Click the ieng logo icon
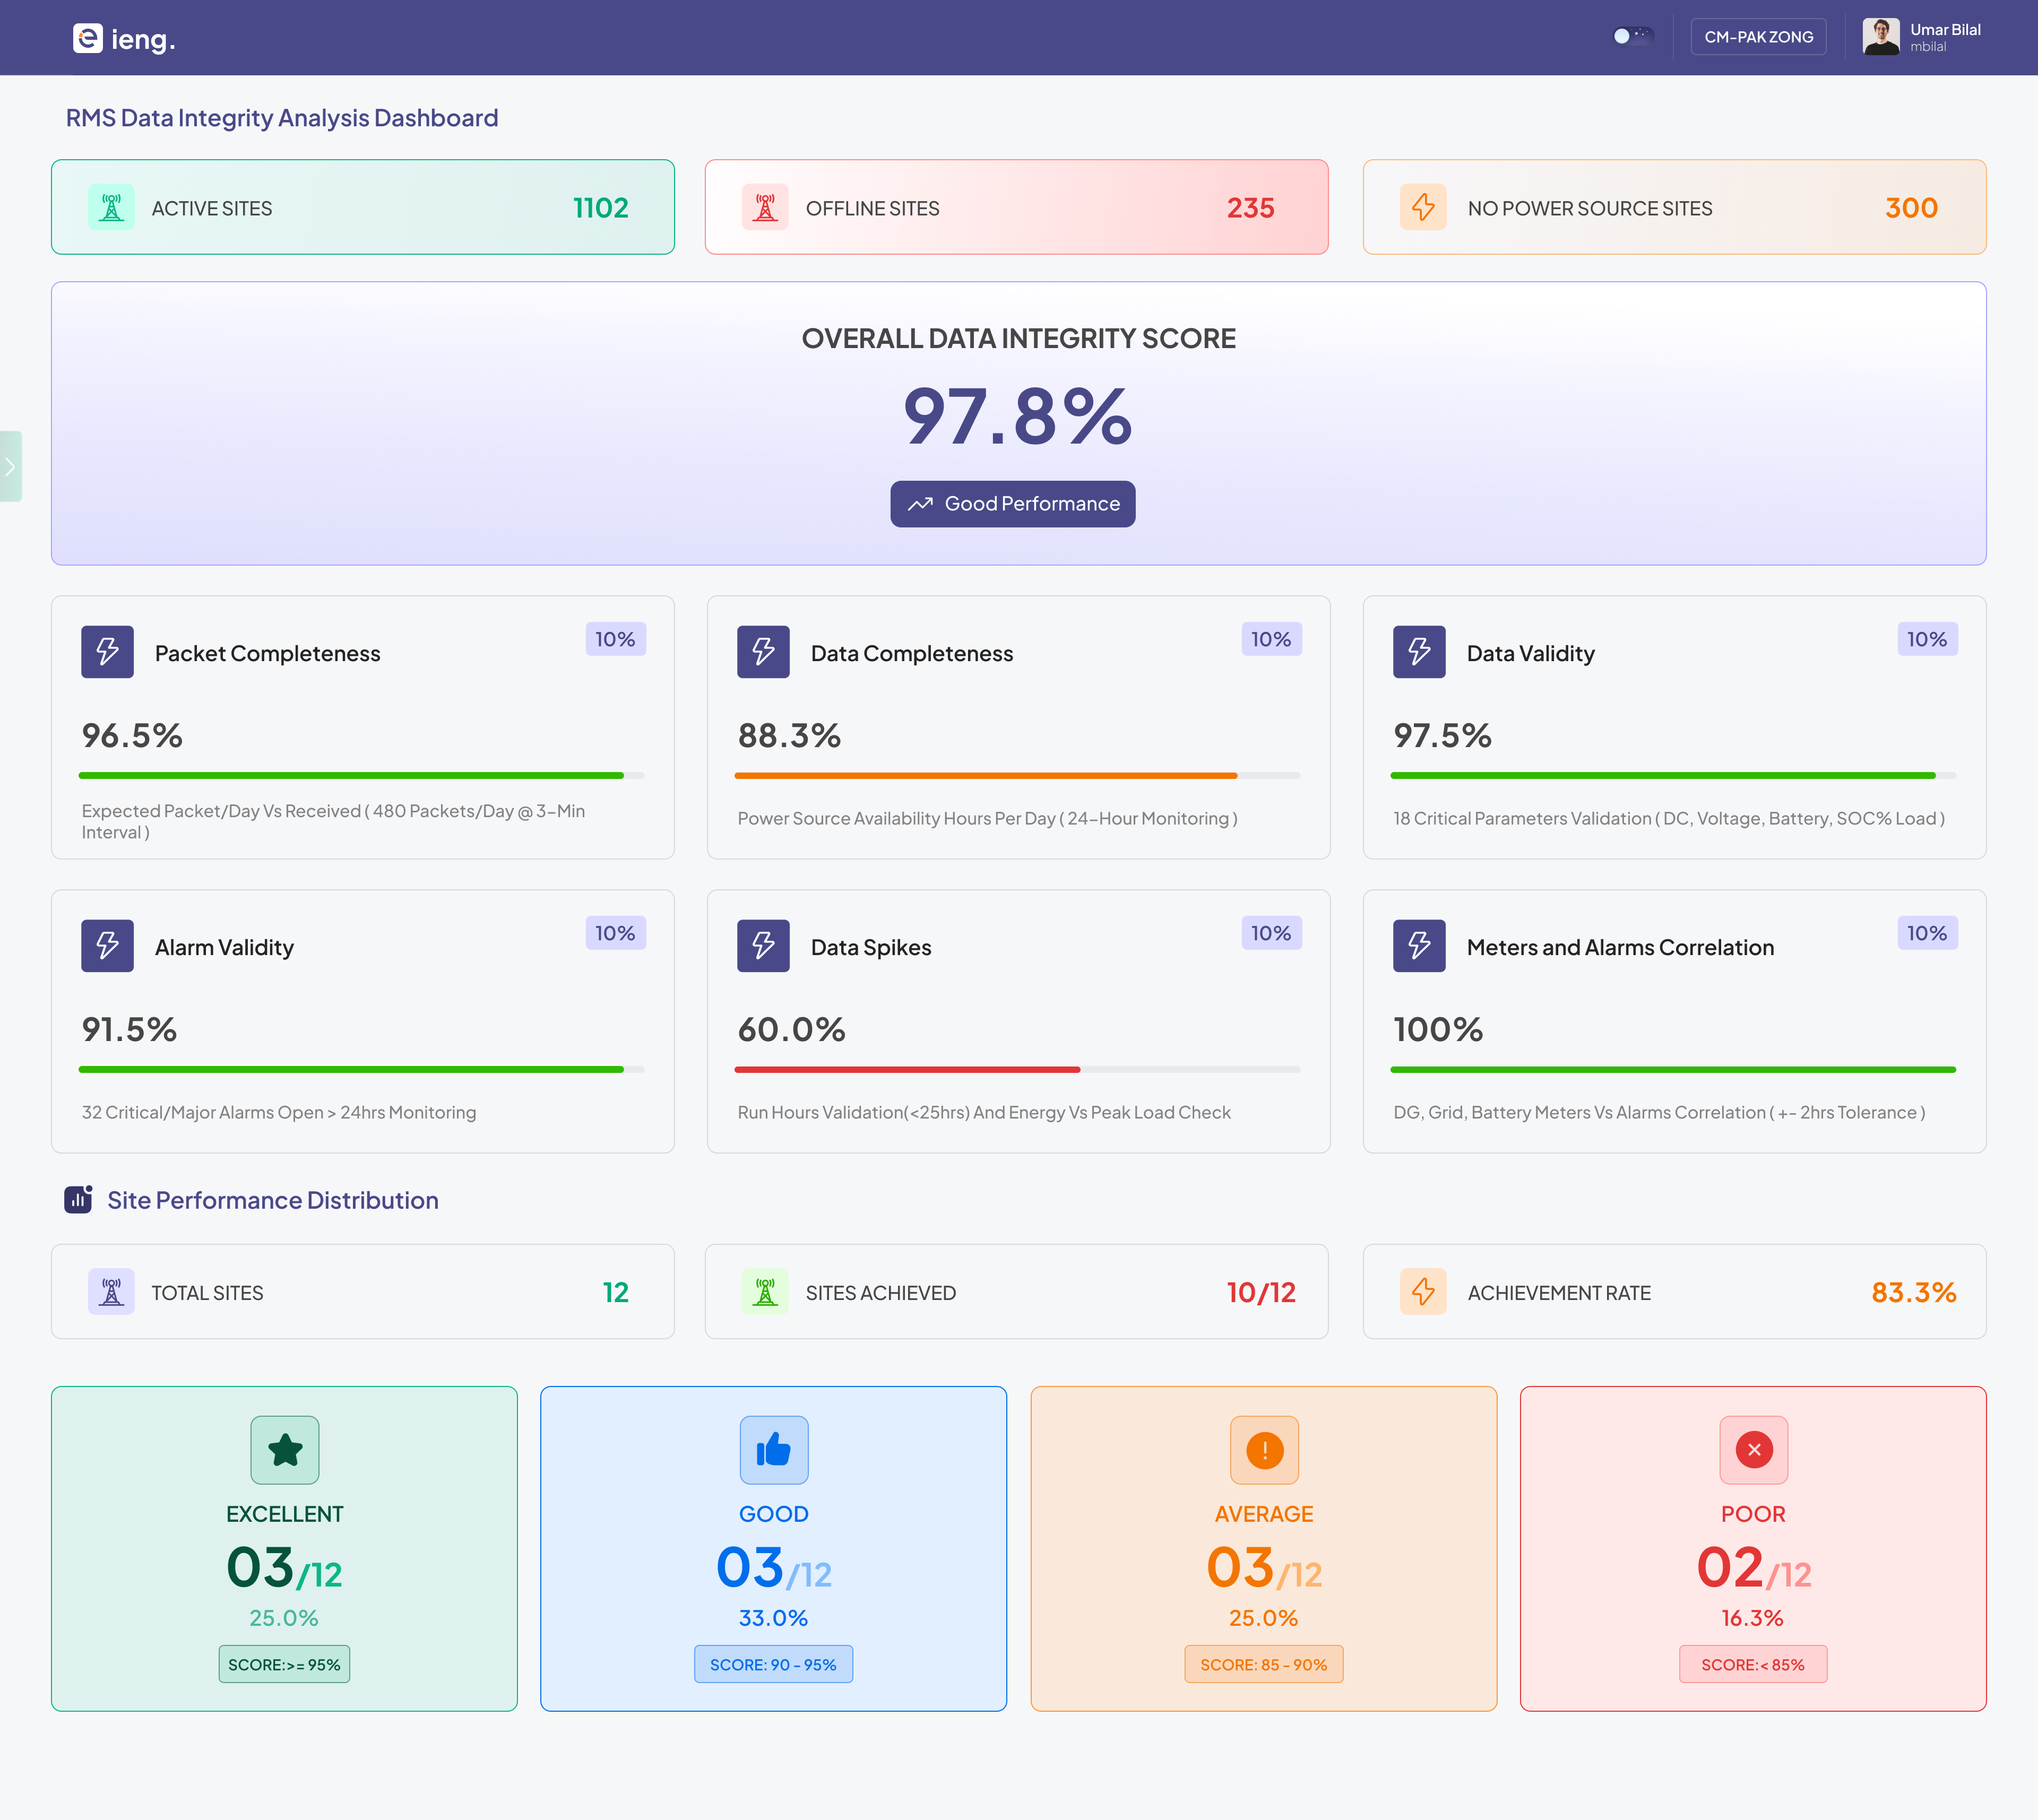This screenshot has height=1820, width=2038. 88,38
